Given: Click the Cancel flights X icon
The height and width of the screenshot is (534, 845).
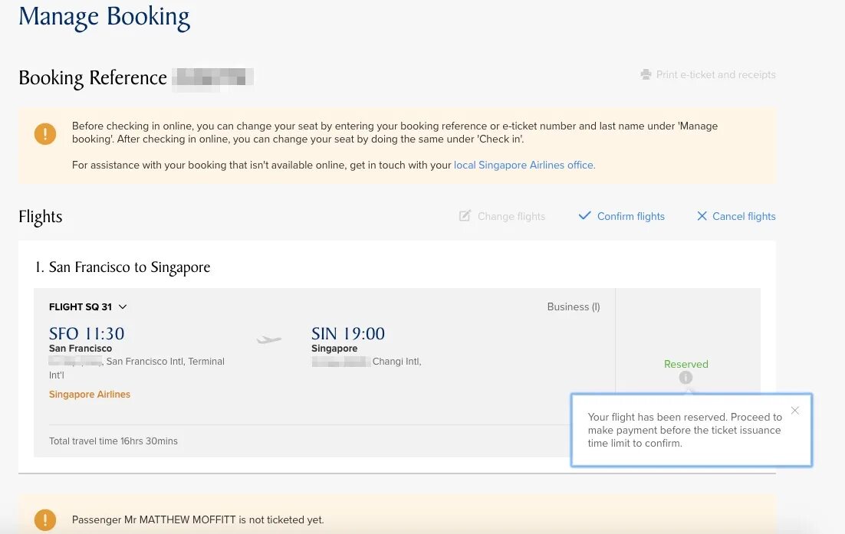Looking at the screenshot, I should [702, 216].
